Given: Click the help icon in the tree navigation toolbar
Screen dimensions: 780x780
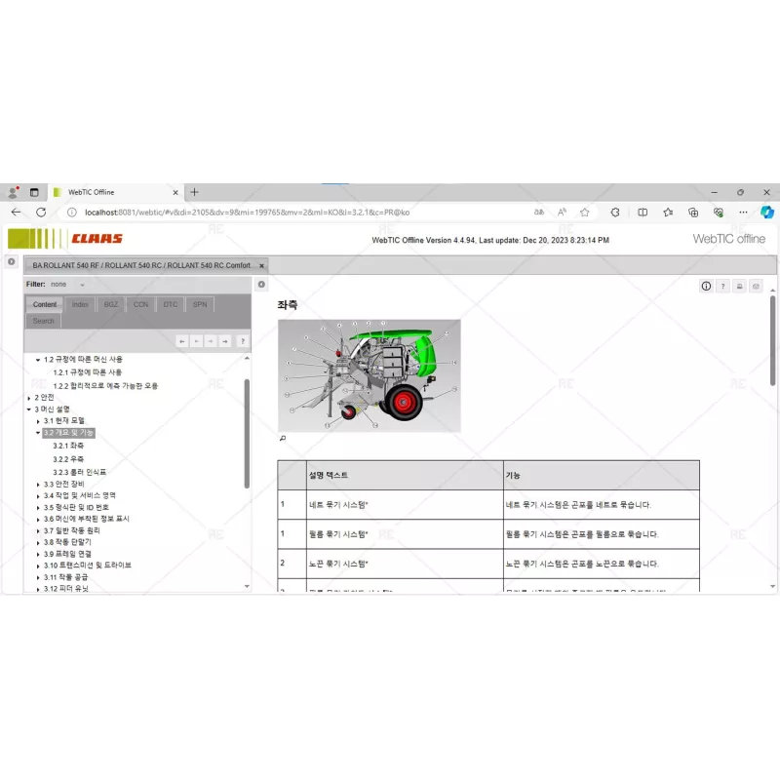Looking at the screenshot, I should pos(243,341).
